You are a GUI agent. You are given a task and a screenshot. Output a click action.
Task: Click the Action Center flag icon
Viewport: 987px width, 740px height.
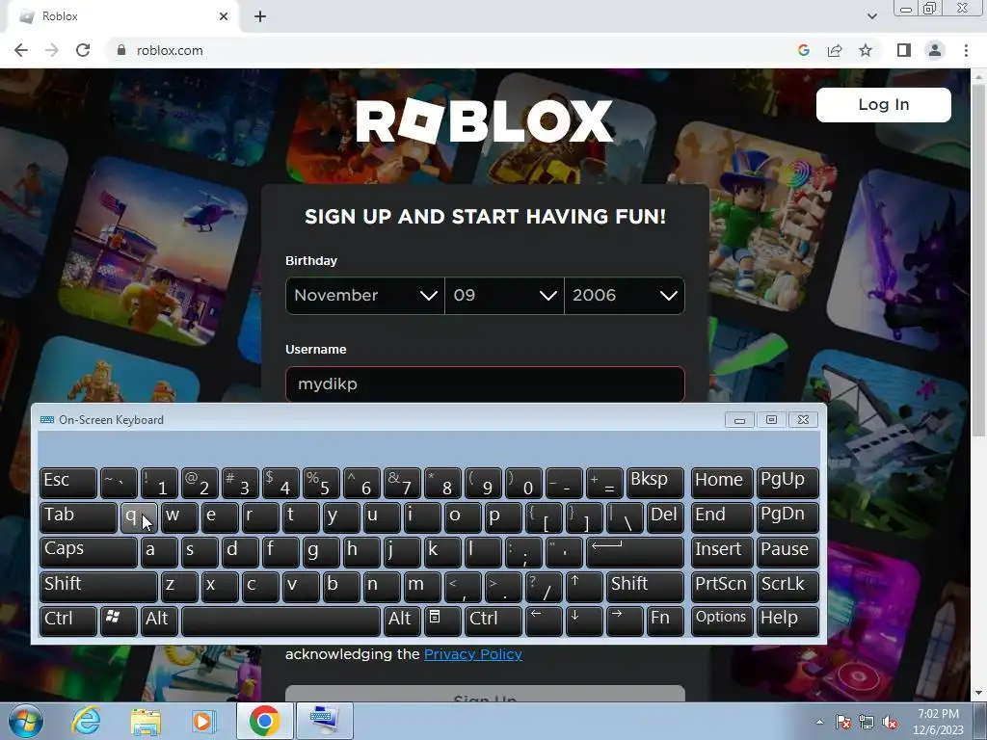click(x=843, y=722)
